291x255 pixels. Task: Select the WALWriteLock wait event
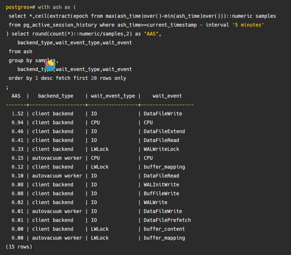161,149
